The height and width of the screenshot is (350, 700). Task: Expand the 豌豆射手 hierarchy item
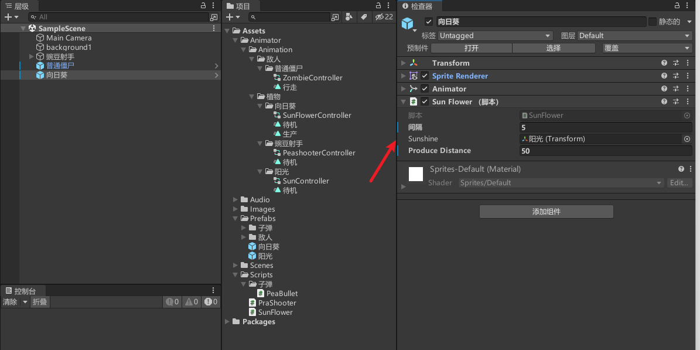pyautogui.click(x=31, y=57)
